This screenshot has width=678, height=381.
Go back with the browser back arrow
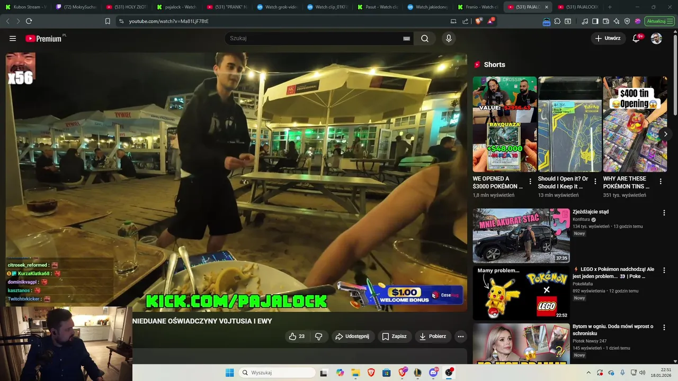7,21
